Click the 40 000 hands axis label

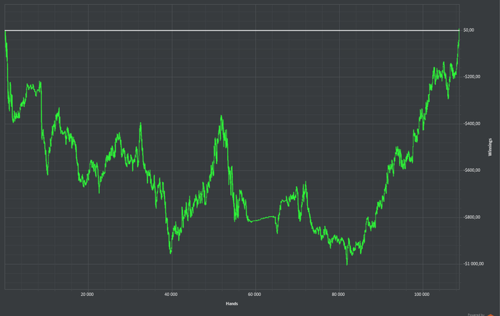point(171,295)
